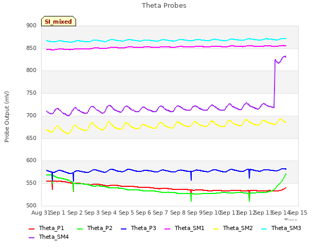This screenshot has width=329, height=247.
Task: Click the Probe Output (mV) axis label
Action: coord(7,117)
